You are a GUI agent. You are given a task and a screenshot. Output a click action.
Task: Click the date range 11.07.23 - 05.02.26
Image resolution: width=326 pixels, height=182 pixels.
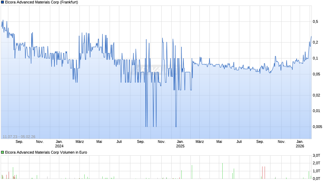19,137
